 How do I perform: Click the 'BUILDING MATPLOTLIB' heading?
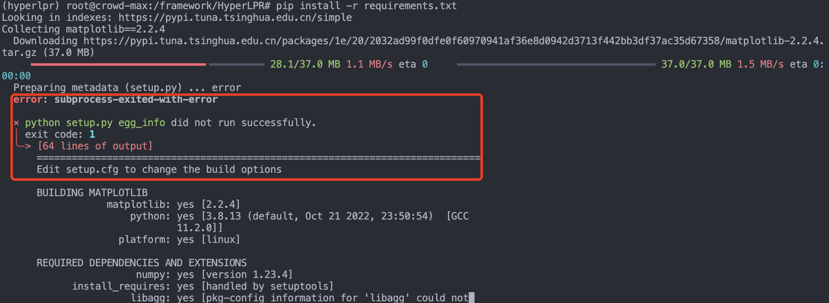(x=92, y=193)
